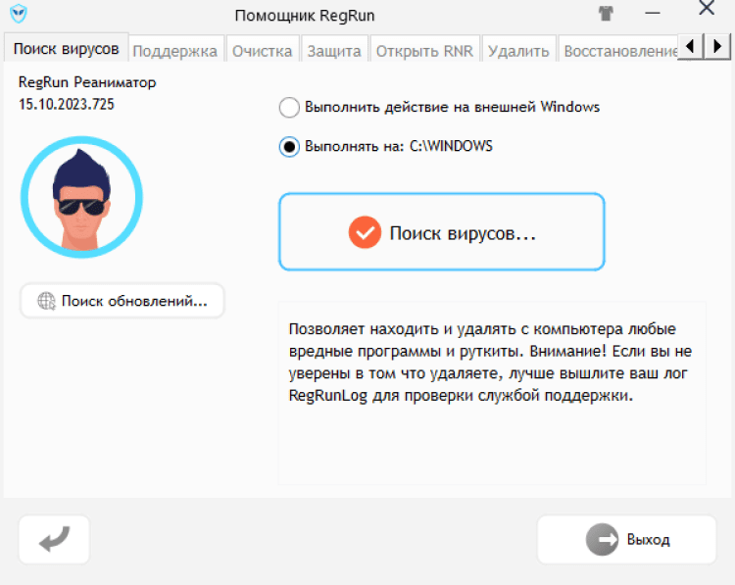
Task: Click the Помощник RegRun window title
Action: click(305, 16)
